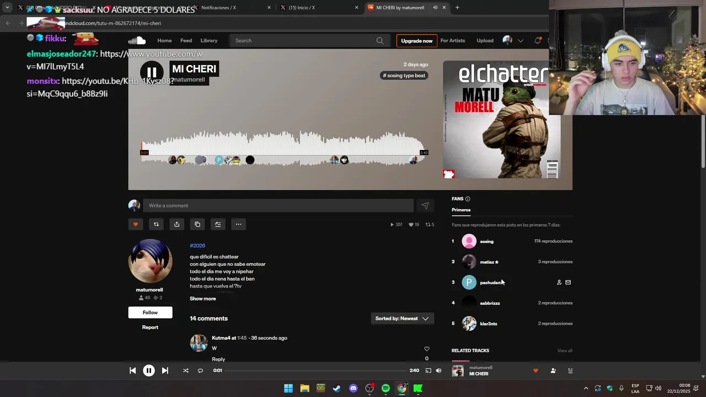
Task: Click in the Write a comment field
Action: pyautogui.click(x=278, y=206)
